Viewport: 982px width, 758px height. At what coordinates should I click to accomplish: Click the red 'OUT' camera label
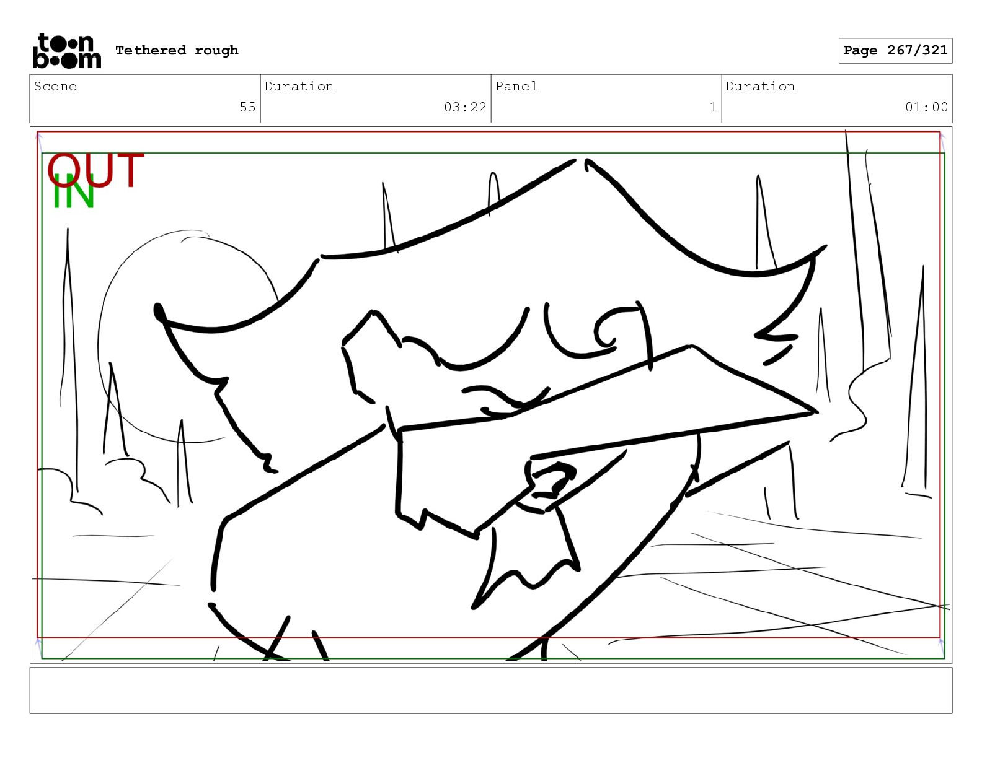tap(95, 170)
